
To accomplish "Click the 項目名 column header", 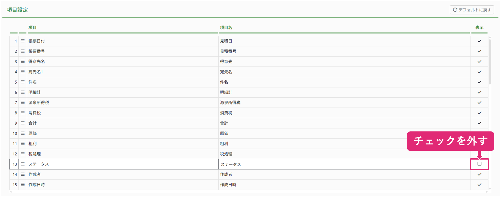I will coord(226,28).
